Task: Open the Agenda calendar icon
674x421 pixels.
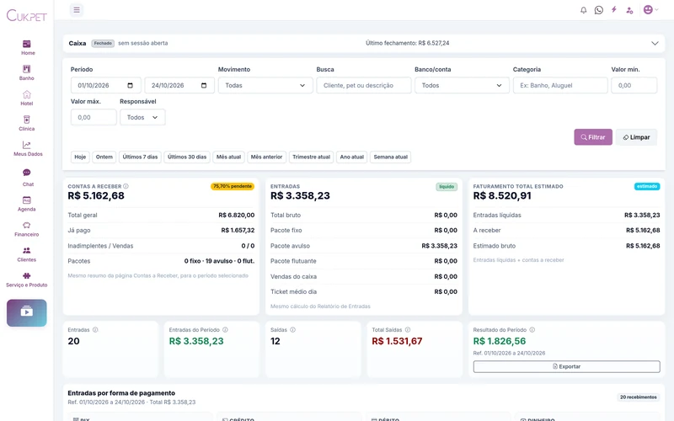Action: point(27,200)
